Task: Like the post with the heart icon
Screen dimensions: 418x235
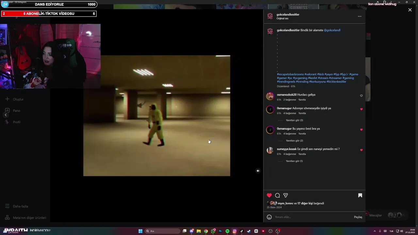Action: point(269,195)
